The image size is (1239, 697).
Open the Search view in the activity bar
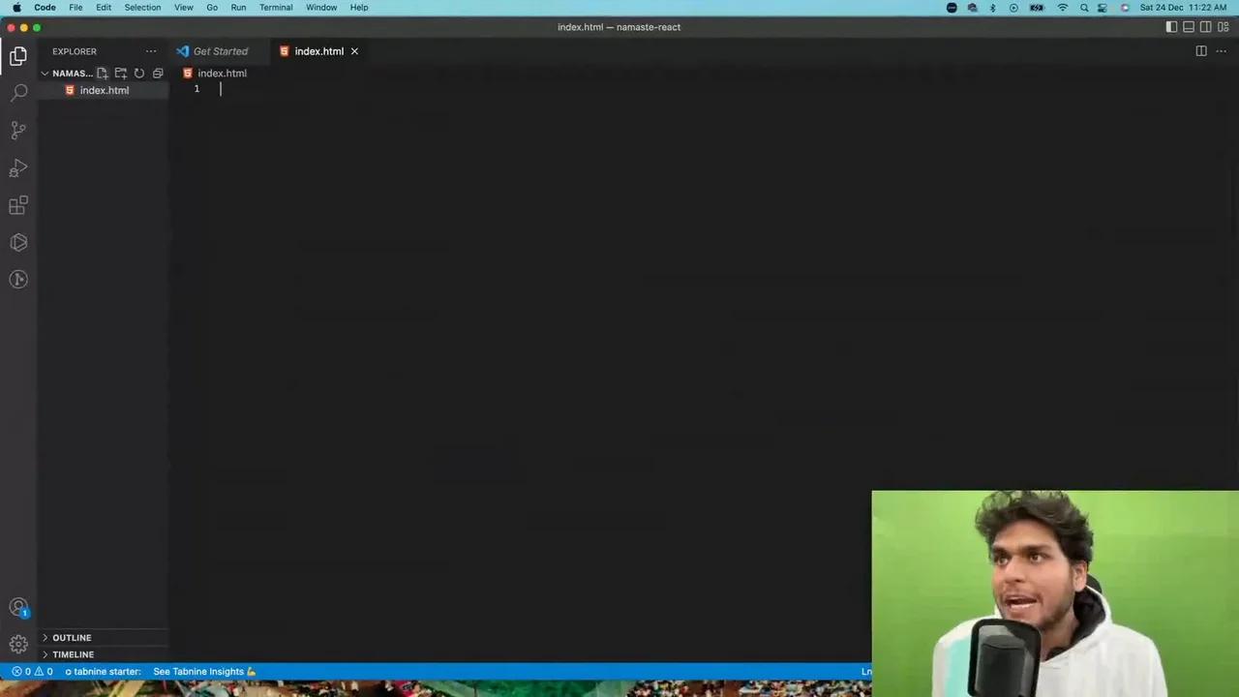[x=18, y=91]
